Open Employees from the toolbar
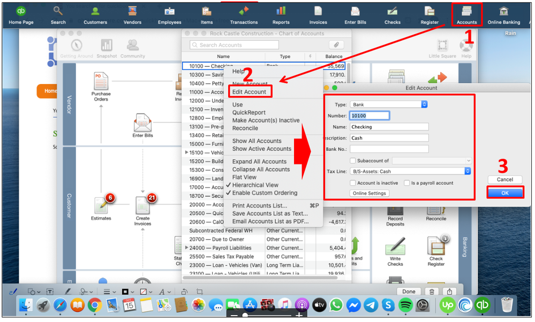Viewport: 535px width, 322px height. 170,16
